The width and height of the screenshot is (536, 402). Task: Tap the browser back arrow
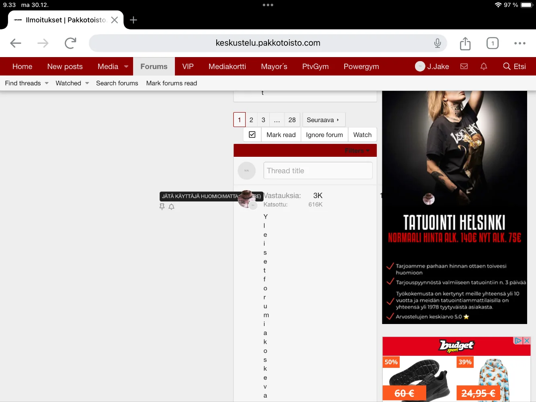16,43
